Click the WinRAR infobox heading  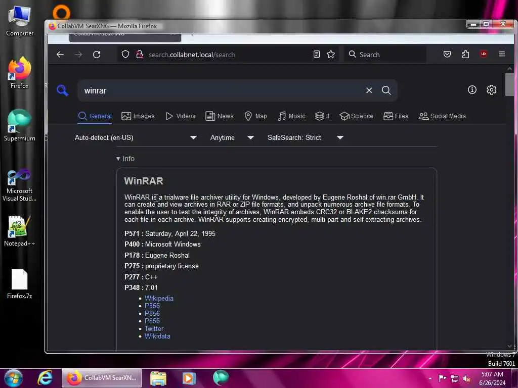pos(144,181)
